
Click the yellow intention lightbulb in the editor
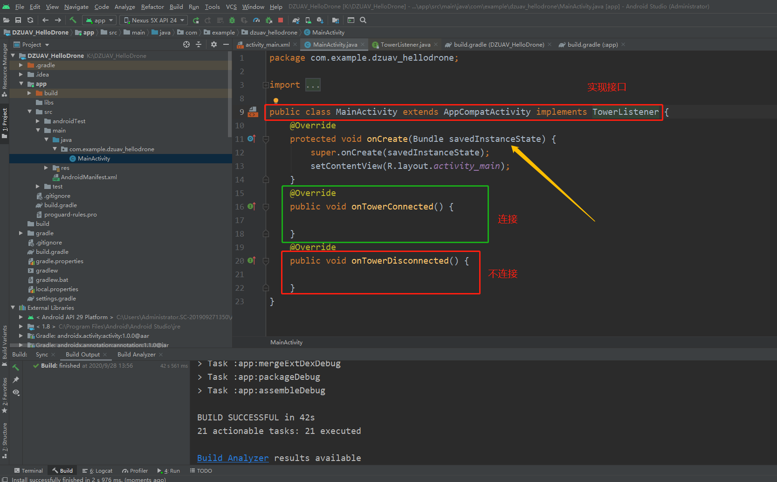(276, 100)
